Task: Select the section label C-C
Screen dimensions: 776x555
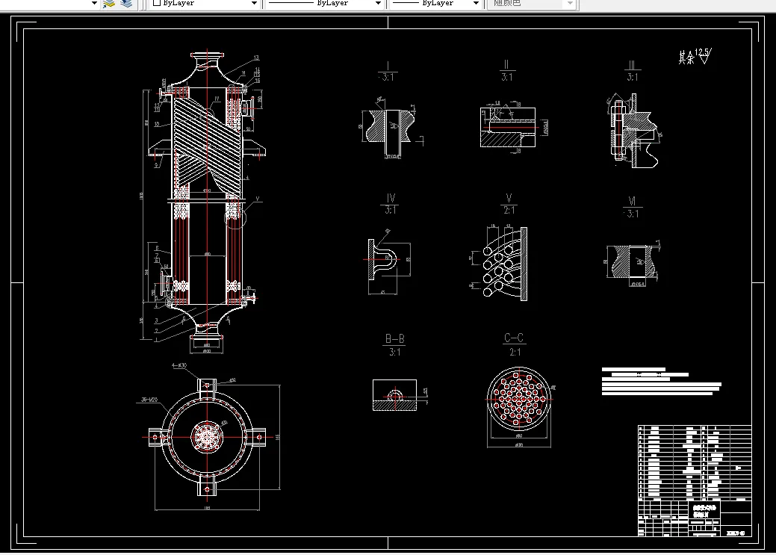Action: click(514, 338)
